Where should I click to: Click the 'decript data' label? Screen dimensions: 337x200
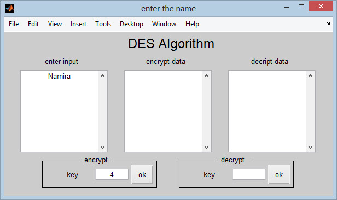click(270, 62)
